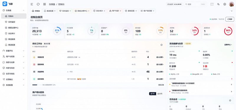The height and width of the screenshot is (110, 236).
Task: Close the 推送配置 tab
Action: [55, 11]
